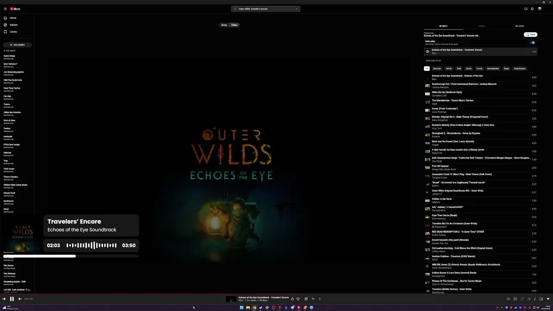Skip to next track
This screenshot has height=311, width=553.
(x=19, y=299)
